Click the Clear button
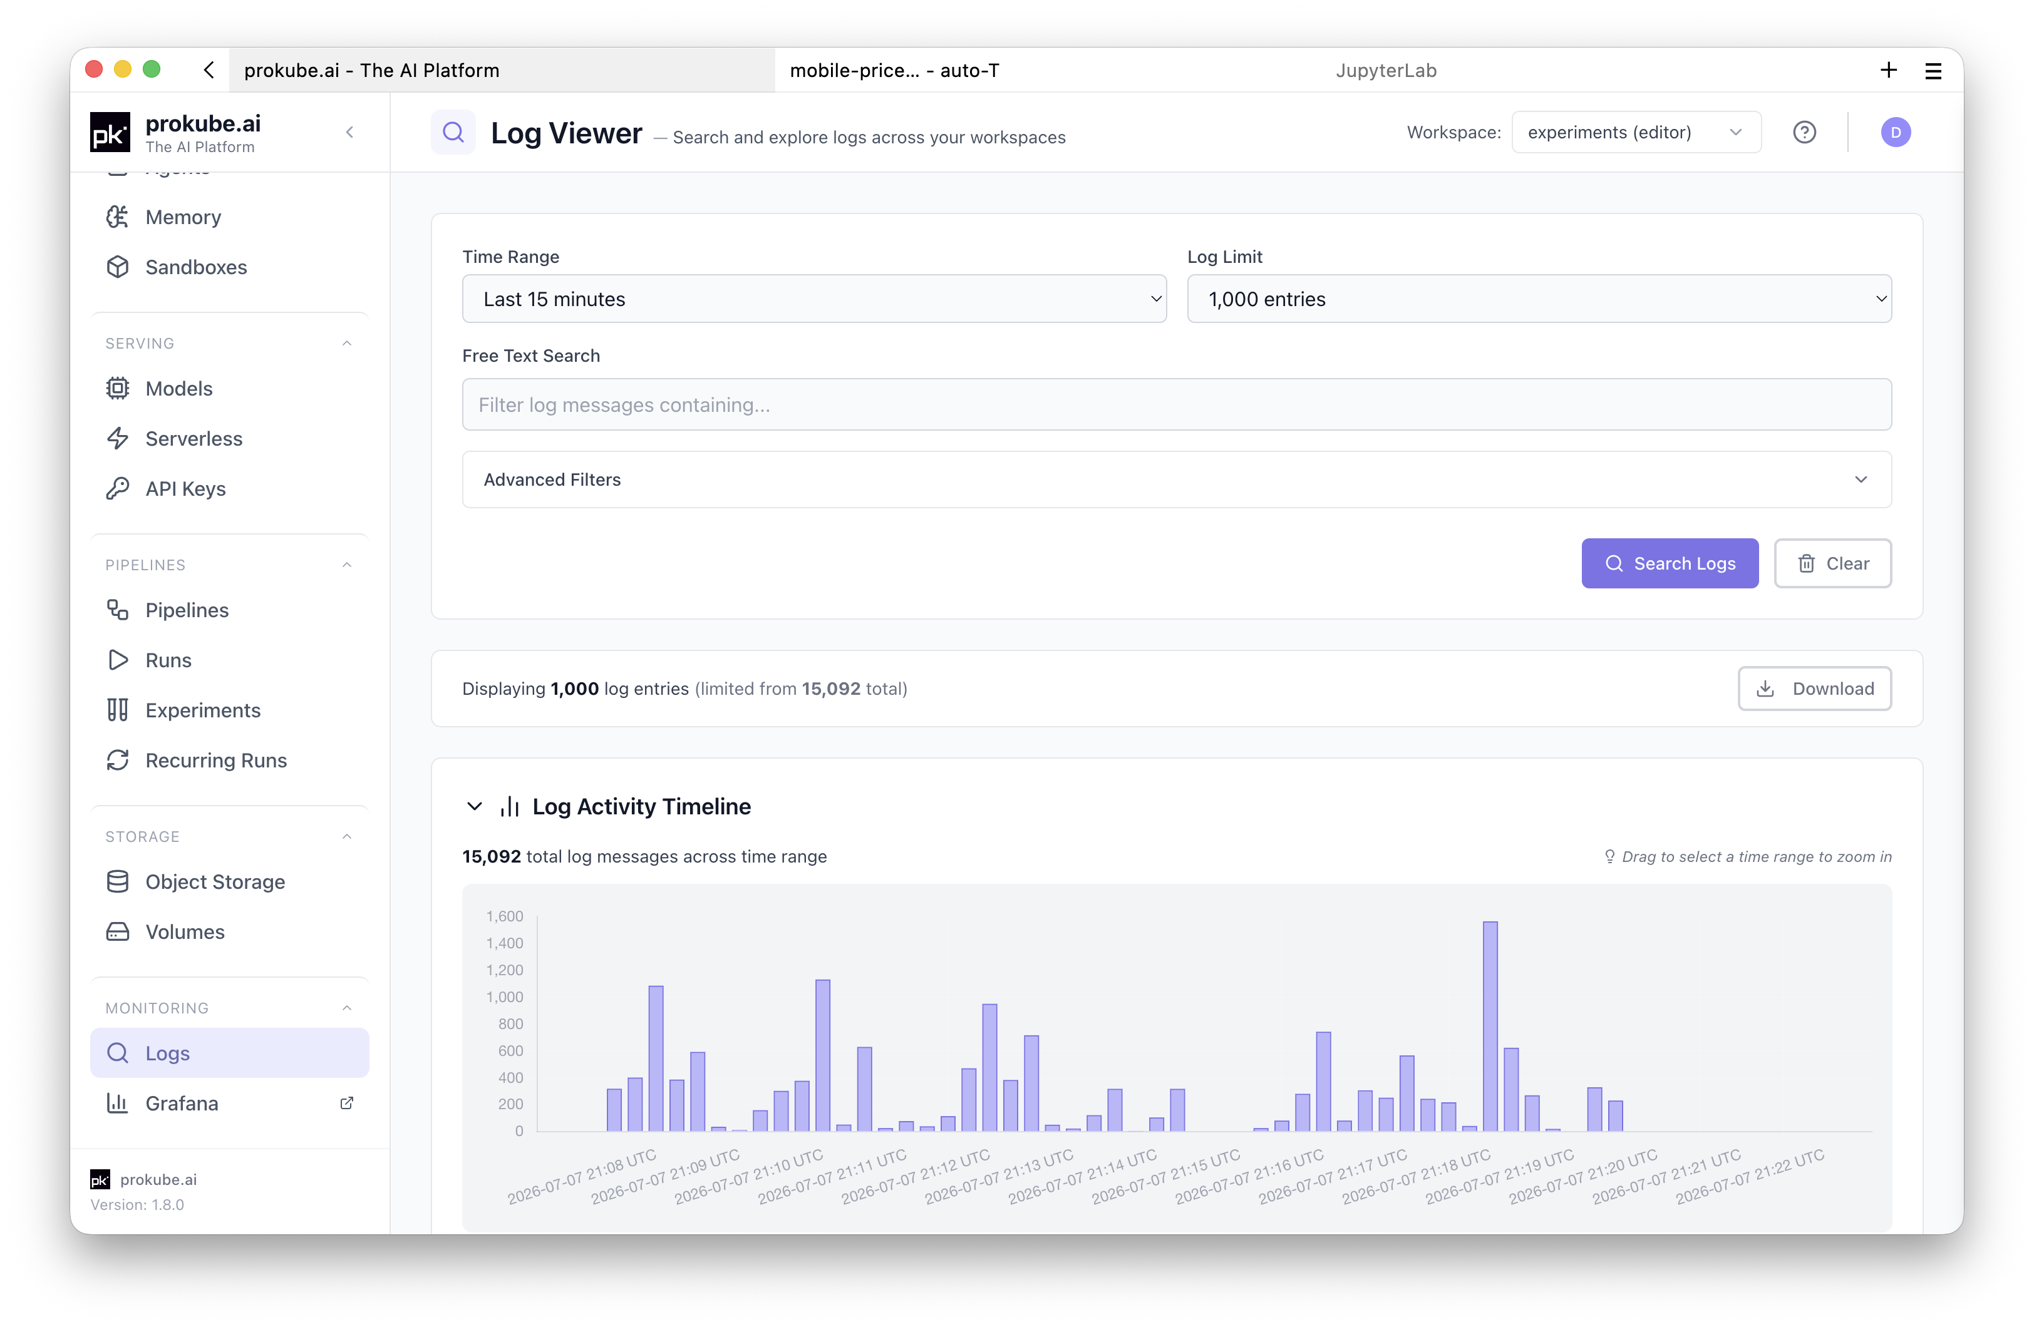The image size is (2034, 1327). (1832, 564)
